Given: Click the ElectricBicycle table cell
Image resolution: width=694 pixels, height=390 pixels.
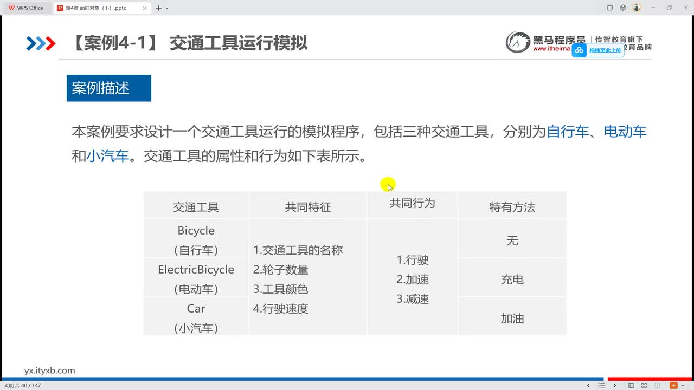Looking at the screenshot, I should point(196,278).
